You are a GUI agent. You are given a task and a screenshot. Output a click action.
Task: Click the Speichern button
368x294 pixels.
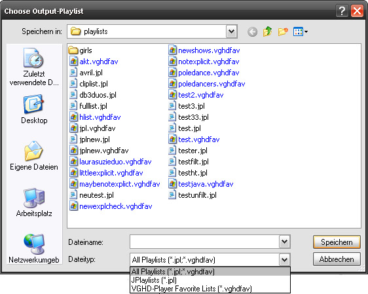[x=337, y=242]
